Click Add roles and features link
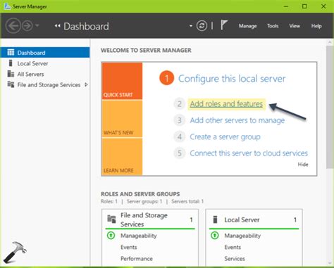The image size is (334, 268). [226, 104]
